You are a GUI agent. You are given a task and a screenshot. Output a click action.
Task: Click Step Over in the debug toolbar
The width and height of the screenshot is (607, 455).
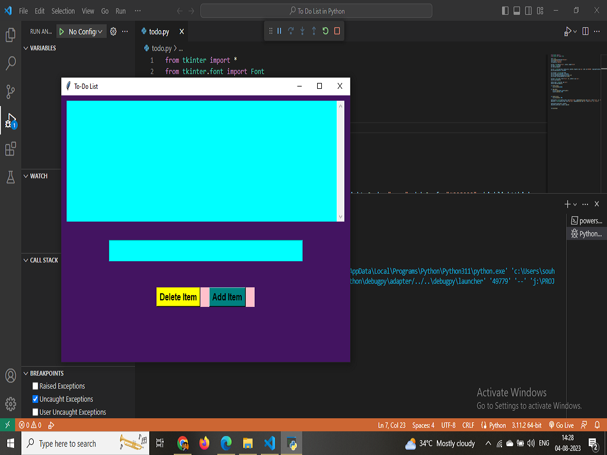tap(290, 31)
